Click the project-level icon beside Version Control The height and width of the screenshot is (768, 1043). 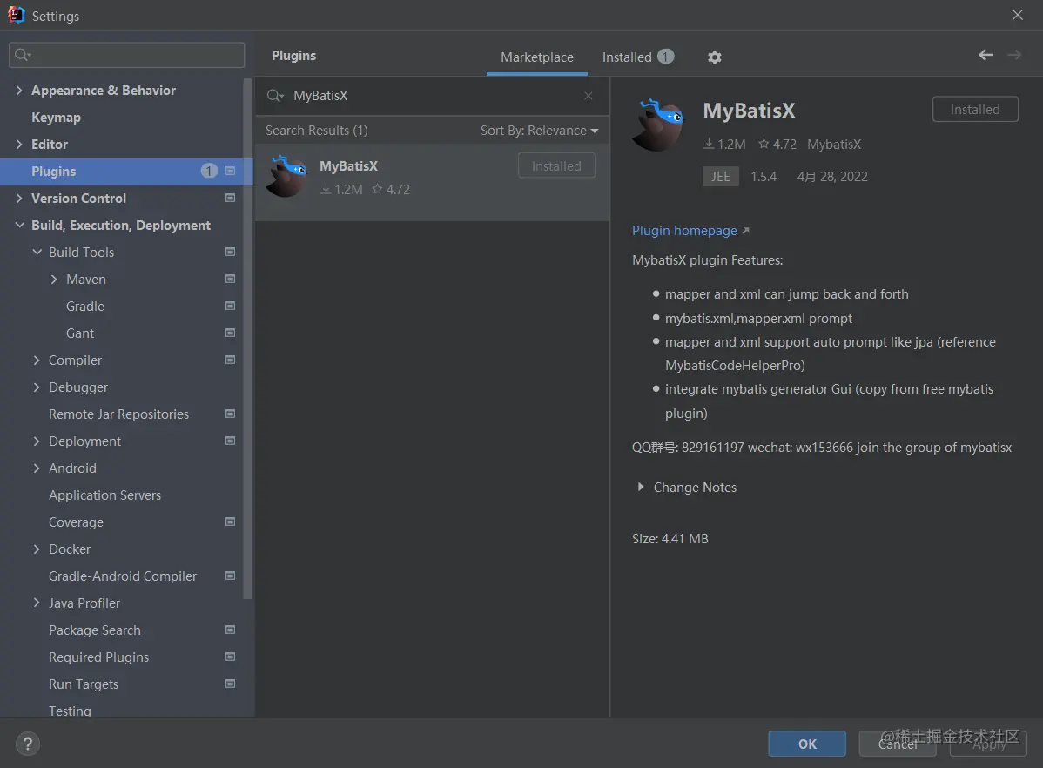[x=230, y=198]
